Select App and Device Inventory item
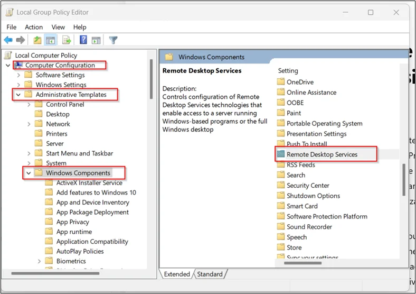 point(92,203)
